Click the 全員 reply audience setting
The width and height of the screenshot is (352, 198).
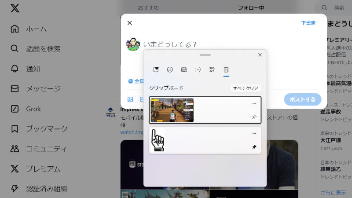tap(136, 81)
